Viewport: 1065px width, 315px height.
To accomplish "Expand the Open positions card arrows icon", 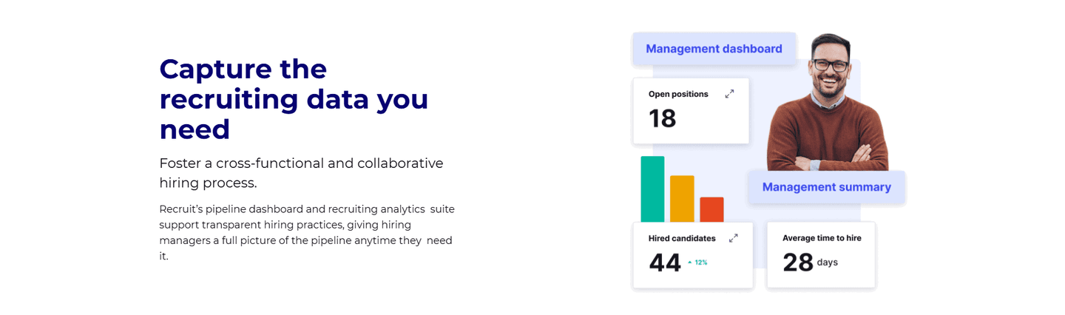I will [729, 94].
